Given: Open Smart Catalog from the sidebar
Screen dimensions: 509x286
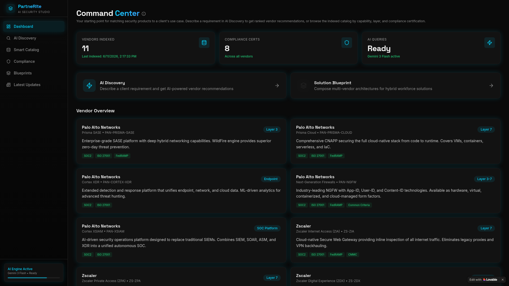Looking at the screenshot, I should (x=34, y=50).
